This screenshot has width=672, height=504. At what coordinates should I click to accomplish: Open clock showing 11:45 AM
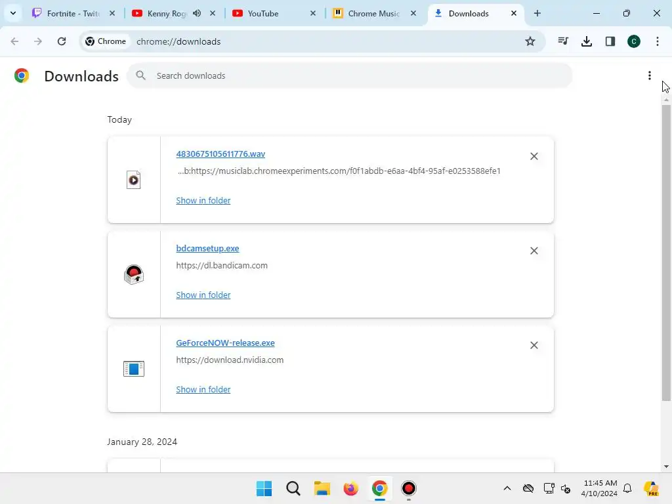(x=599, y=488)
